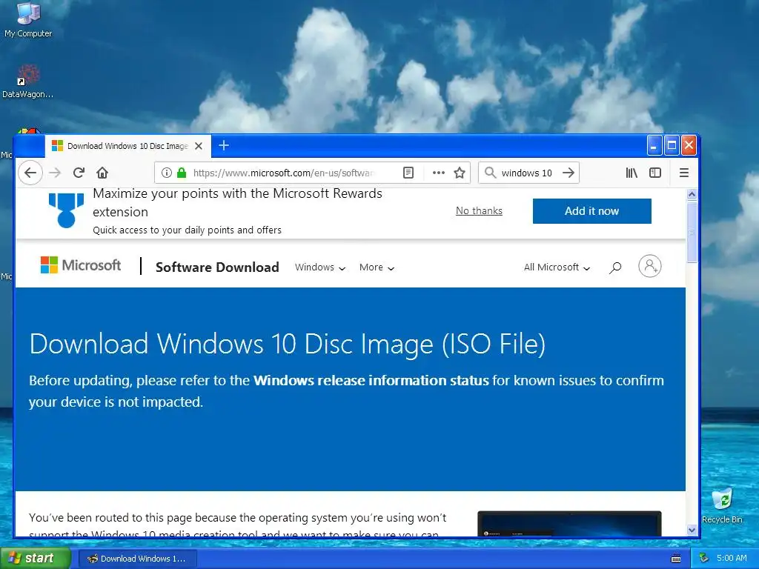Click the green padlock security icon

coord(182,173)
